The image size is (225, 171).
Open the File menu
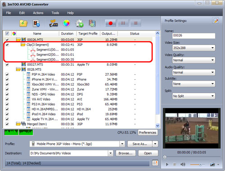(9, 13)
